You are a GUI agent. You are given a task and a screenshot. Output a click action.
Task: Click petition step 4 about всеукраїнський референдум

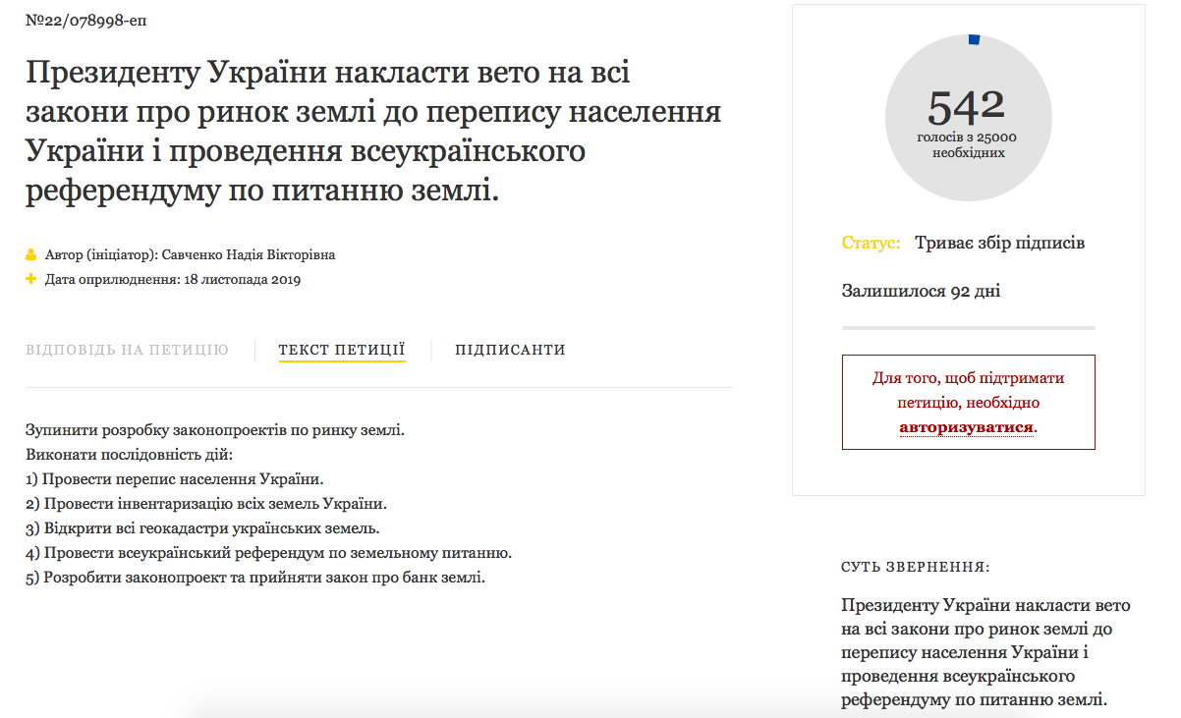[268, 553]
